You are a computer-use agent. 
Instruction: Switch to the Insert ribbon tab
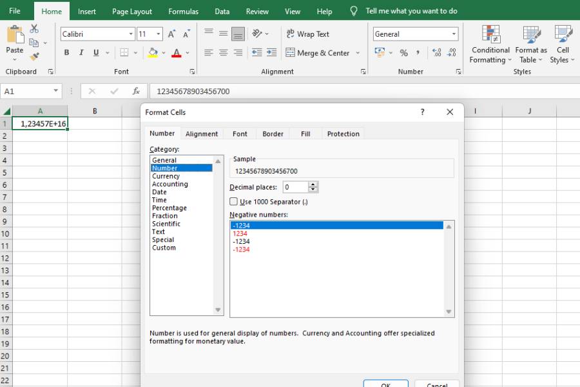(87, 12)
